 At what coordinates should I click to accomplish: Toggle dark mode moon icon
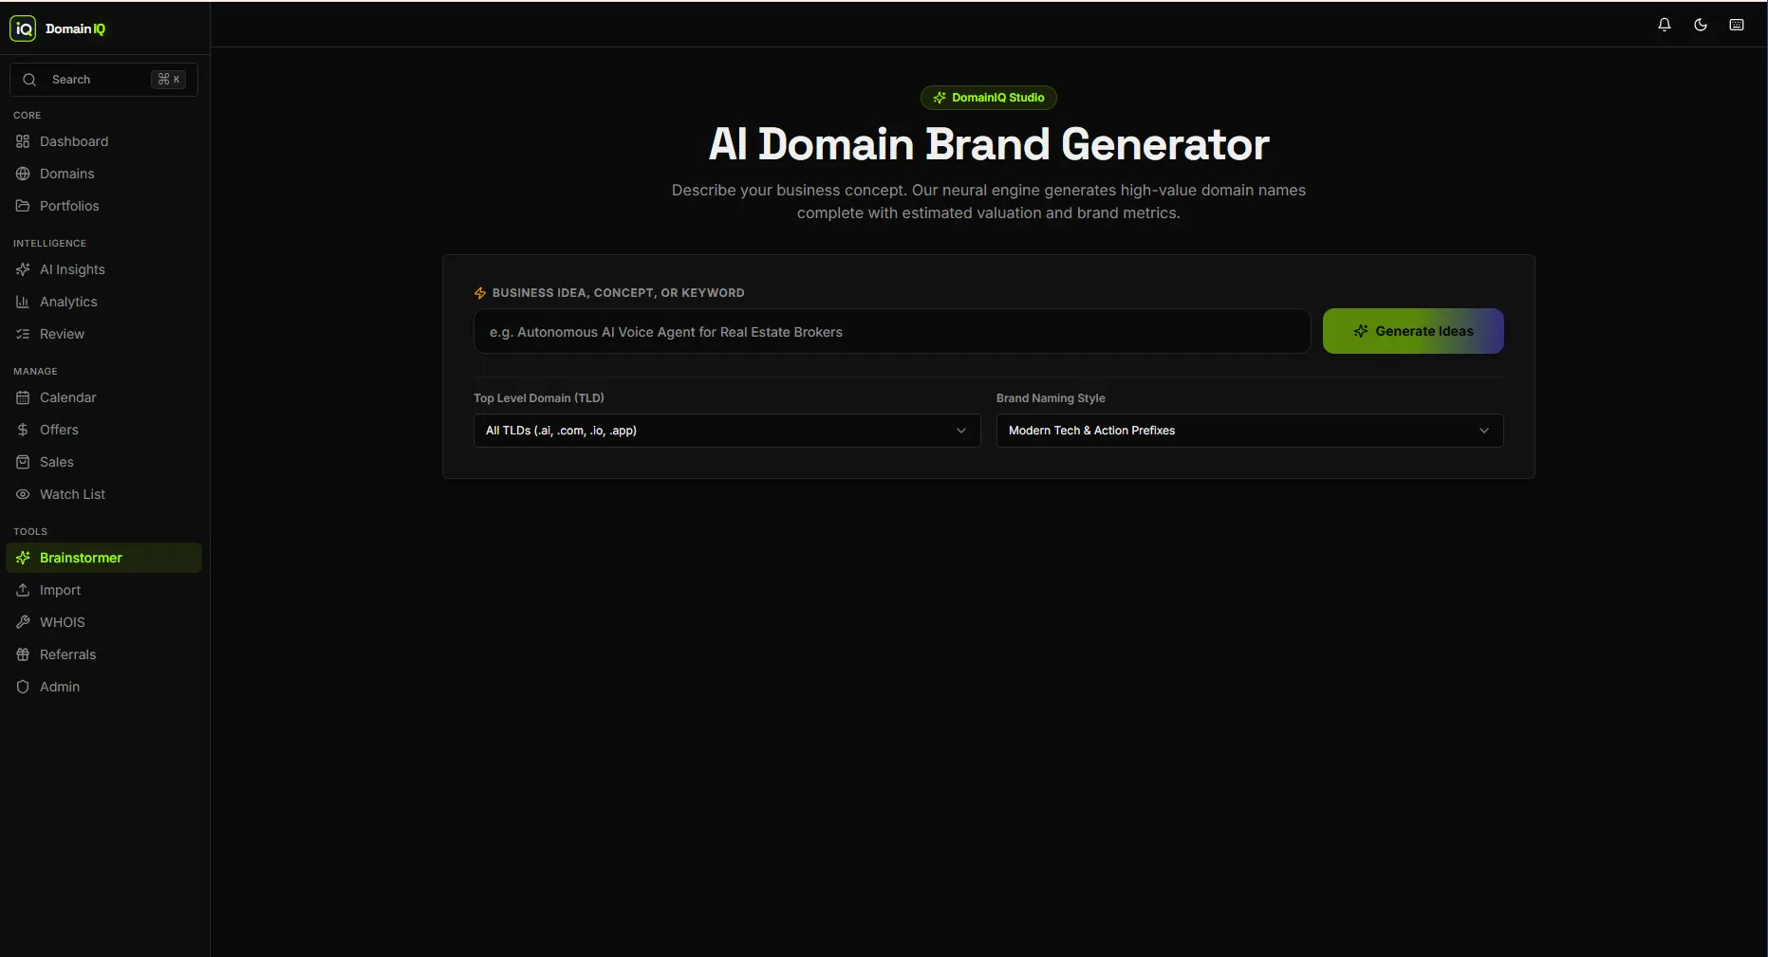pos(1701,25)
